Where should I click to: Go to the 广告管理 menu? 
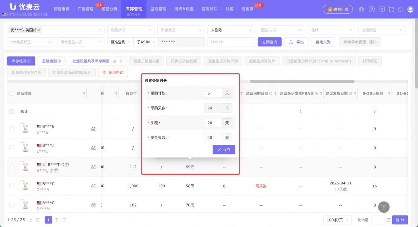(x=86, y=9)
